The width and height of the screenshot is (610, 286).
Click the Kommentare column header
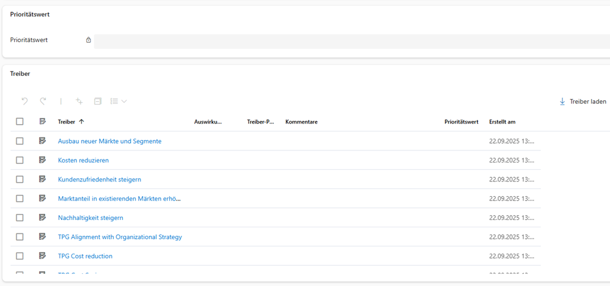[301, 122]
